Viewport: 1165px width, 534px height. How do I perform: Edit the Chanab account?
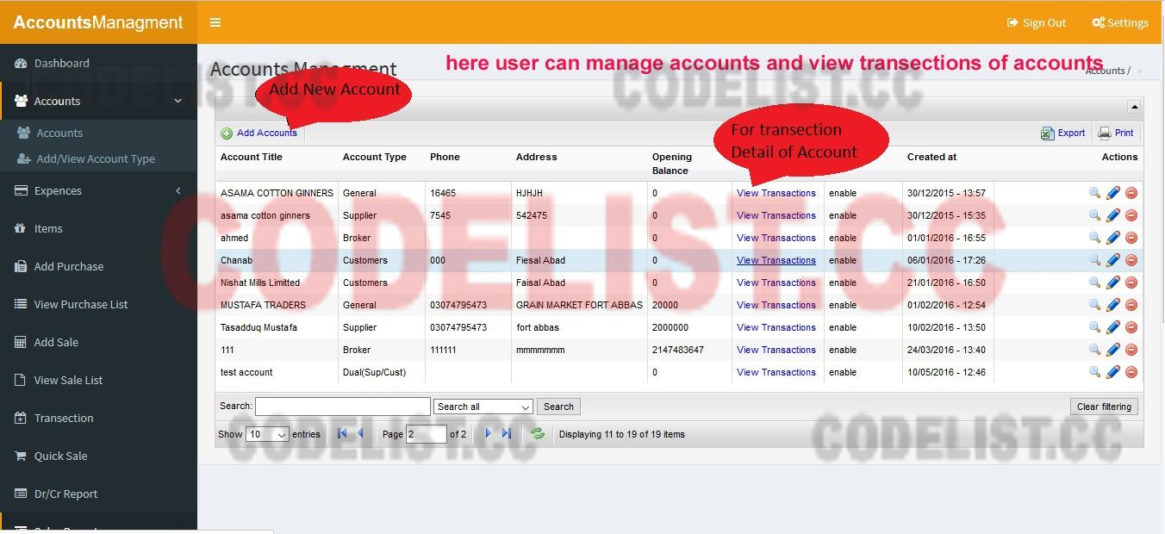(1113, 260)
